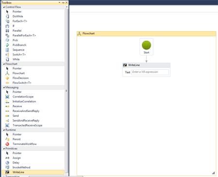Click the While activity icon
The width and height of the screenshot is (218, 177).
click(x=7, y=59)
